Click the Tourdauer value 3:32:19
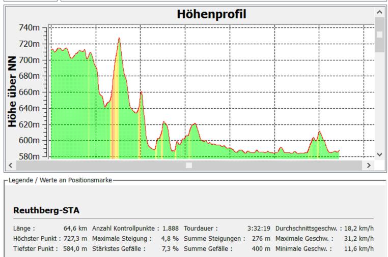388x257 pixels. [258, 229]
